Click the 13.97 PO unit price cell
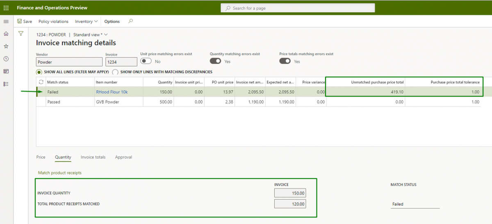Image resolution: width=492 pixels, height=224 pixels. (219, 92)
